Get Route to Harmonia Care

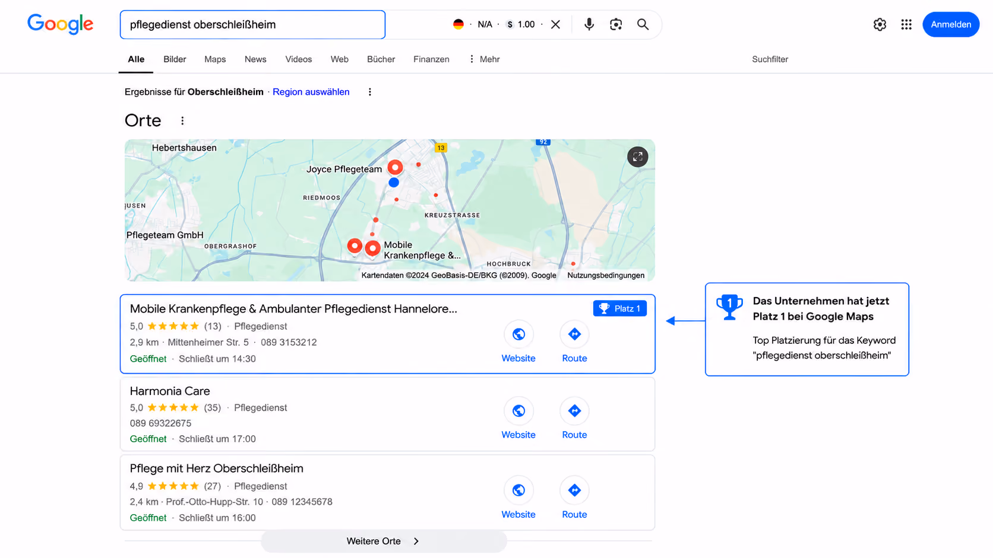coord(574,419)
